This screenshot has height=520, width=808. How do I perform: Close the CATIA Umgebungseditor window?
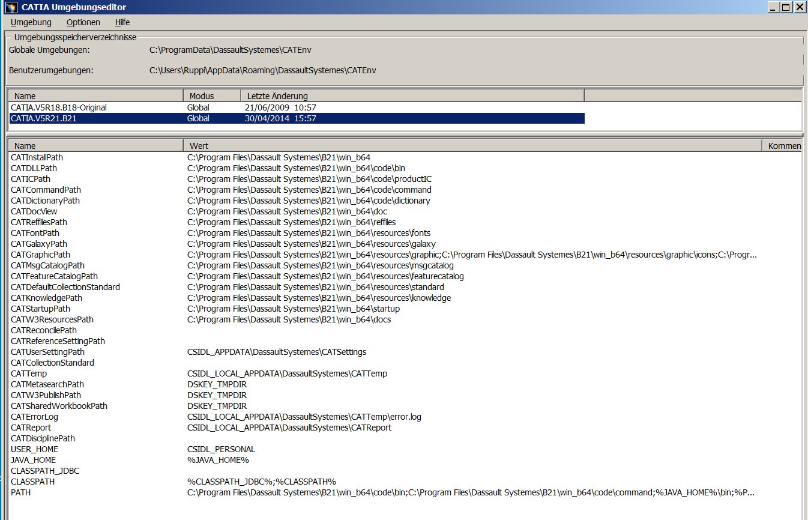coord(800,7)
